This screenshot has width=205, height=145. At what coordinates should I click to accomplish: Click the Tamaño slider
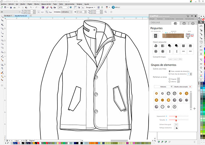(176, 120)
